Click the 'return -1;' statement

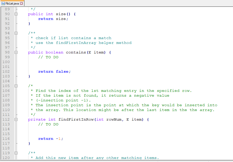coord(51,139)
